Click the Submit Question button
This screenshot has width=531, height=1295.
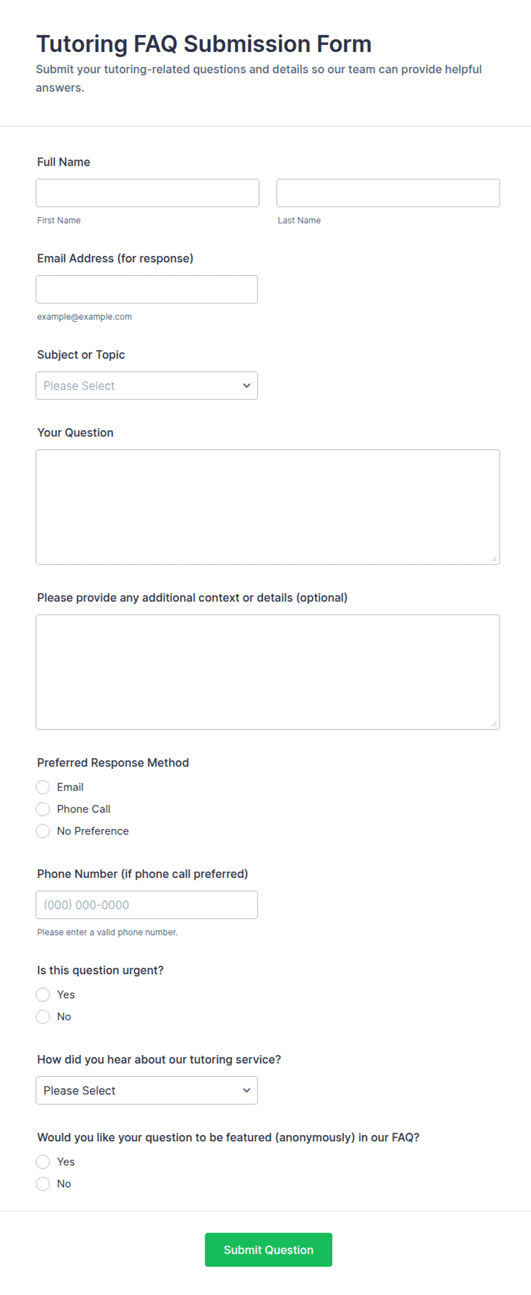[x=268, y=1250]
